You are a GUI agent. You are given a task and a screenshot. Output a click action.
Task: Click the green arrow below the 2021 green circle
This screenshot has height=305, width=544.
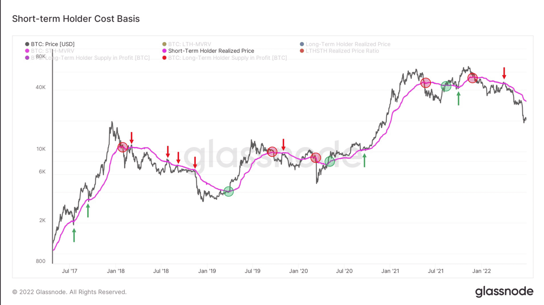point(458,99)
